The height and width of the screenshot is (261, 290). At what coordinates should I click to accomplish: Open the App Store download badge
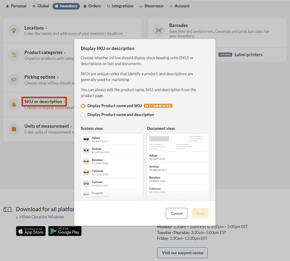(31, 231)
